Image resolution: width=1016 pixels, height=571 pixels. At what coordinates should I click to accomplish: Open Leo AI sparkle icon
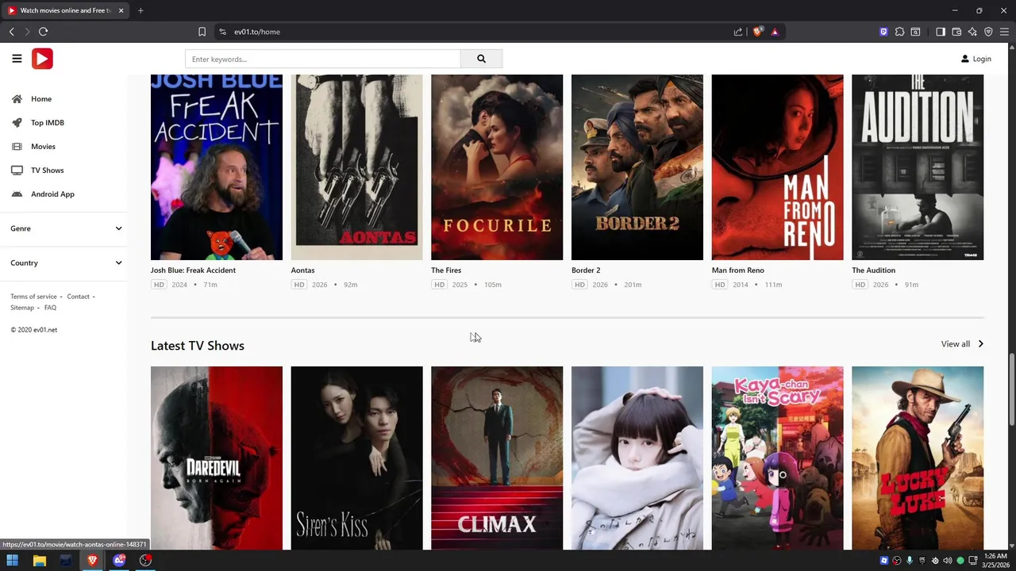coord(972,32)
